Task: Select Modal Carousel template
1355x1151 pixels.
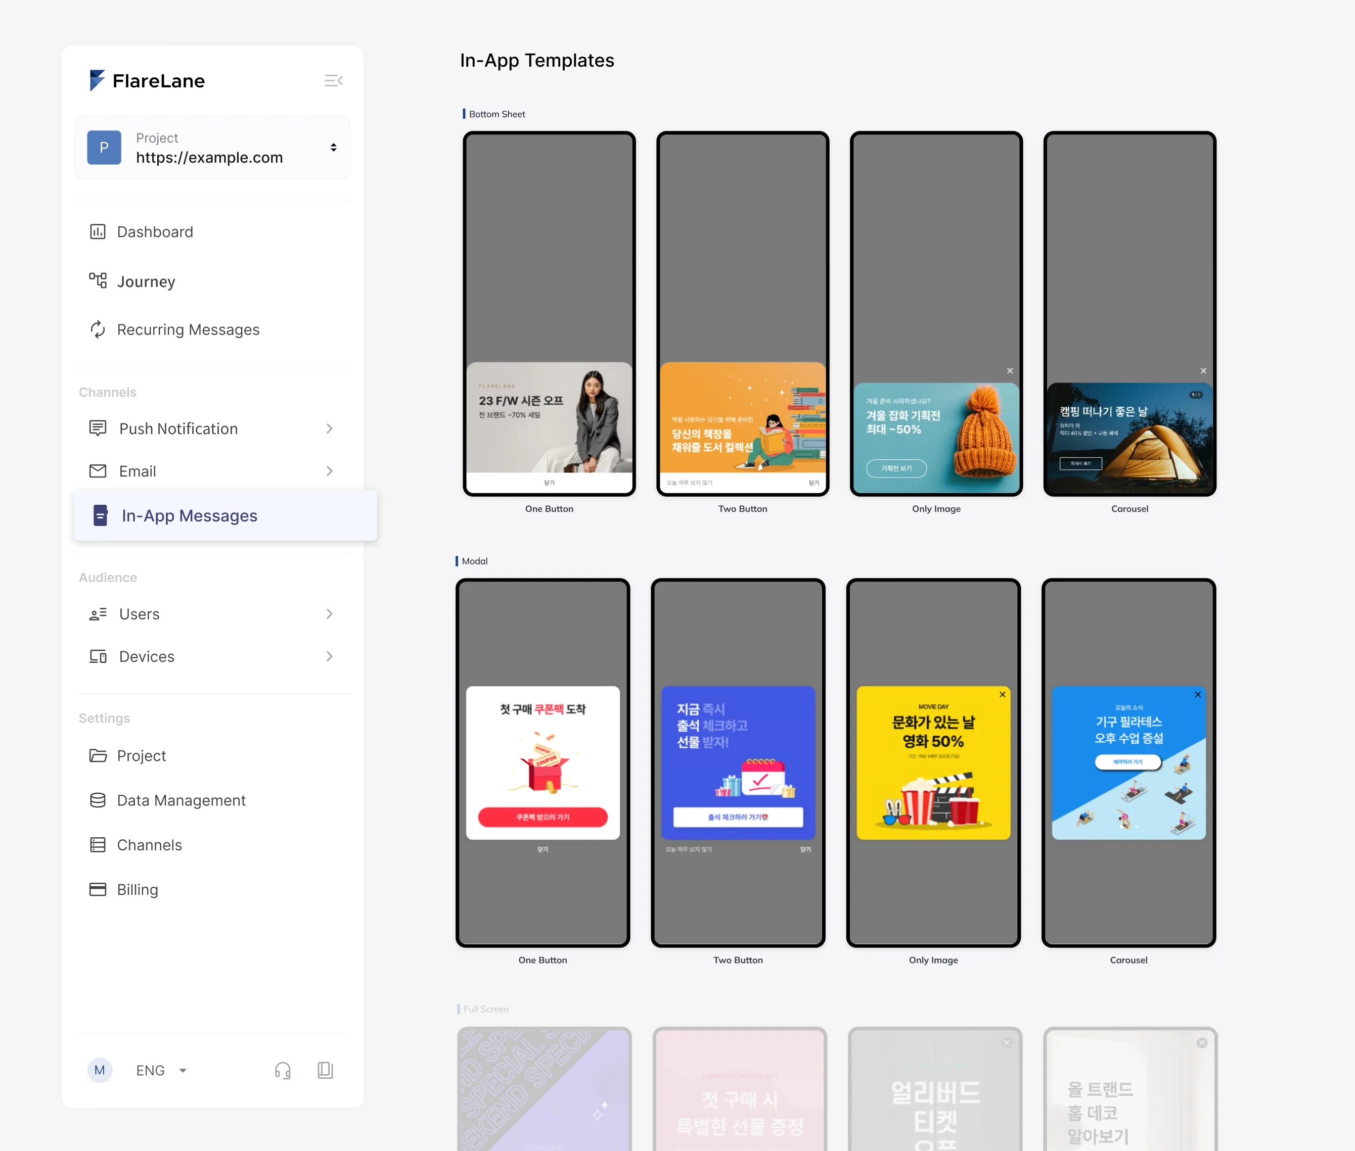Action: (1129, 763)
